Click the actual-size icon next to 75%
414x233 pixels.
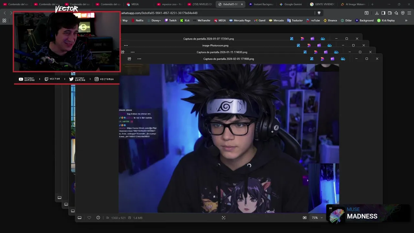pyautogui.click(x=305, y=218)
